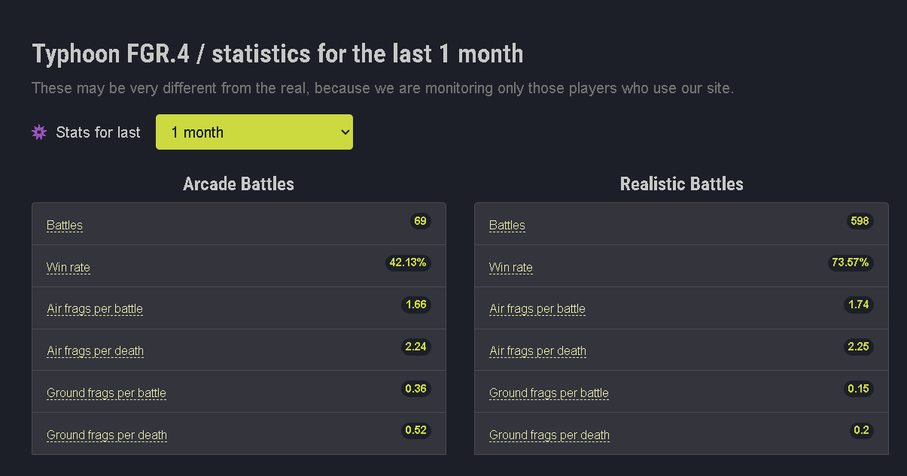Click the 73.57% win rate badge
This screenshot has height=476, width=907.
point(851,263)
